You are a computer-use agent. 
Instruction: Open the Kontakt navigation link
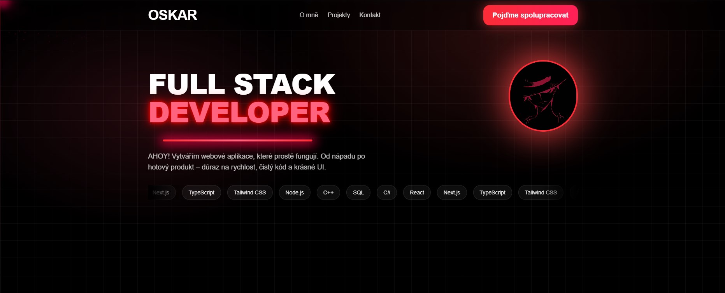[x=370, y=15]
